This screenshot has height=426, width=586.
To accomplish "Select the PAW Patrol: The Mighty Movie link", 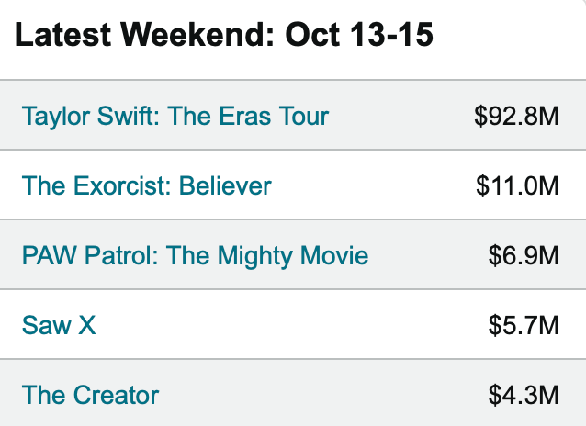I will coord(195,256).
